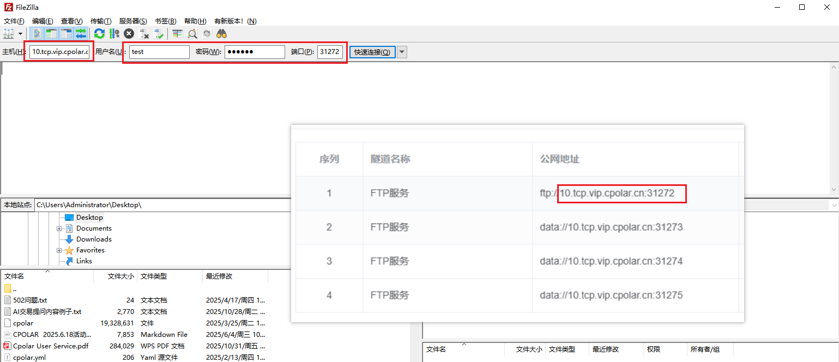Click the cancel current operation icon

129,34
